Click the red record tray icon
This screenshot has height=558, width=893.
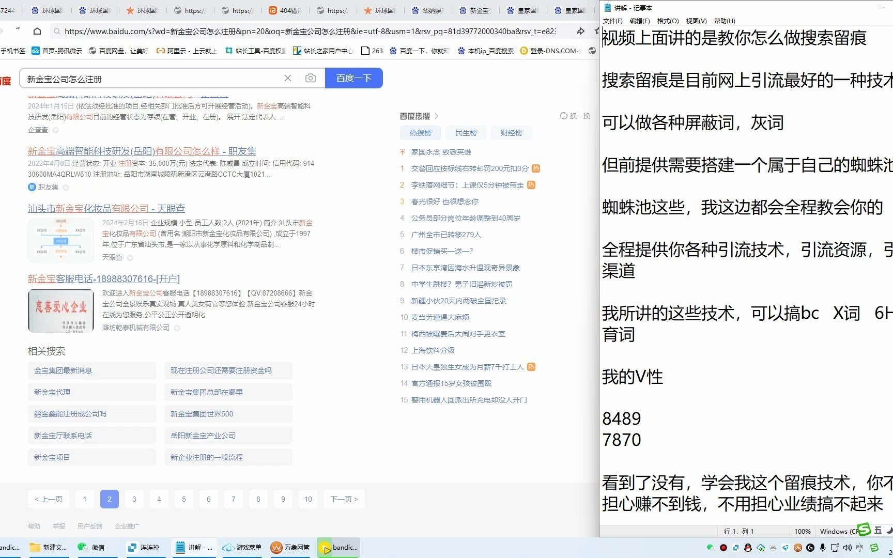tap(723, 547)
